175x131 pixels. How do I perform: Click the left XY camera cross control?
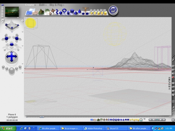tap(6, 38)
